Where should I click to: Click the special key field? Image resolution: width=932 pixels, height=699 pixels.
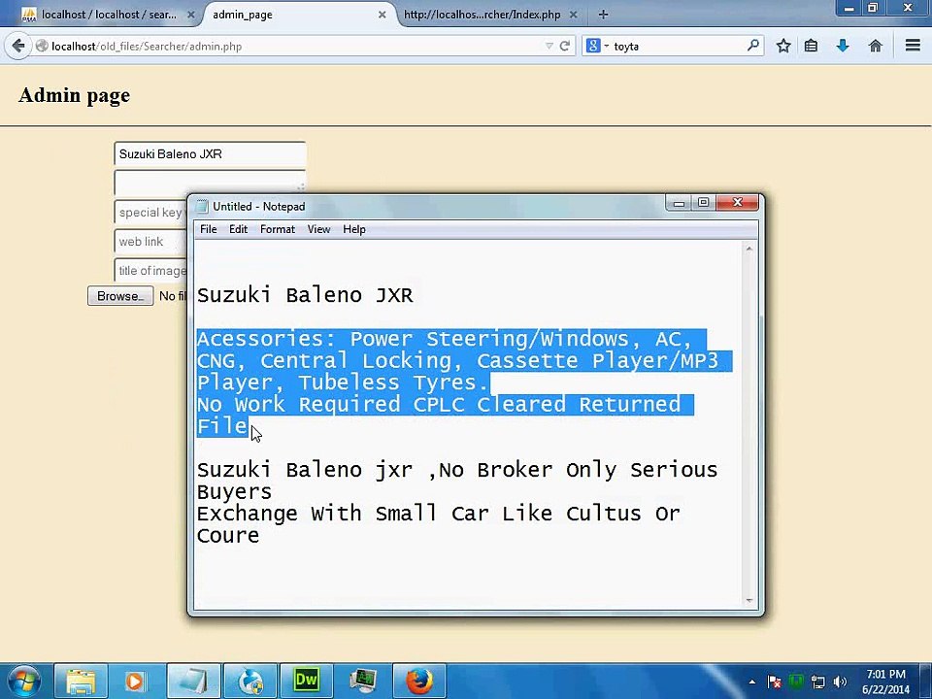(151, 213)
